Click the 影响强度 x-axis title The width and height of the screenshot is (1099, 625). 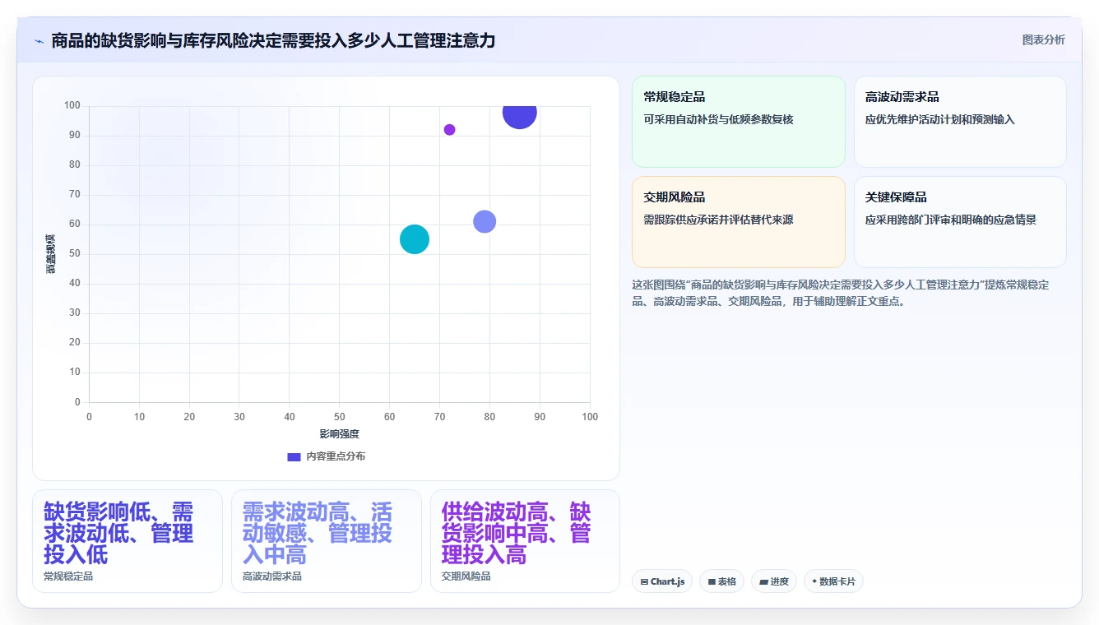point(340,433)
